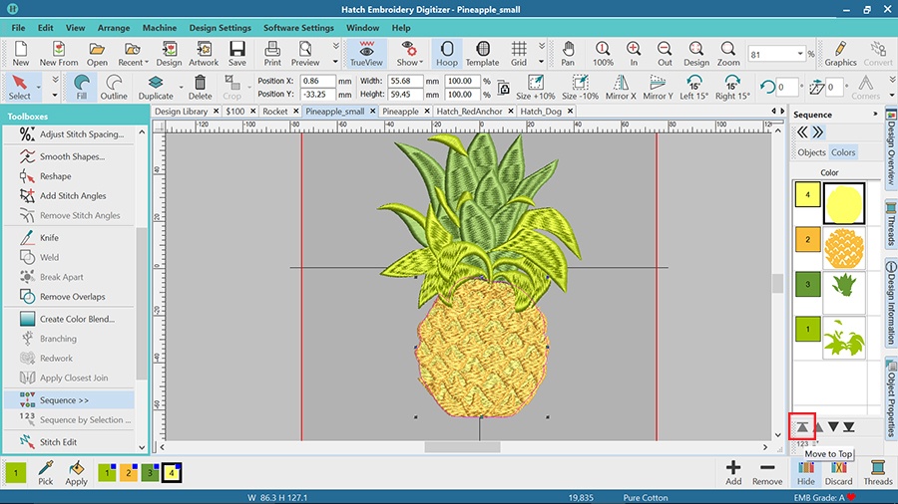Toggle the Grid display
Image resolution: width=898 pixels, height=504 pixels.
coord(519,53)
